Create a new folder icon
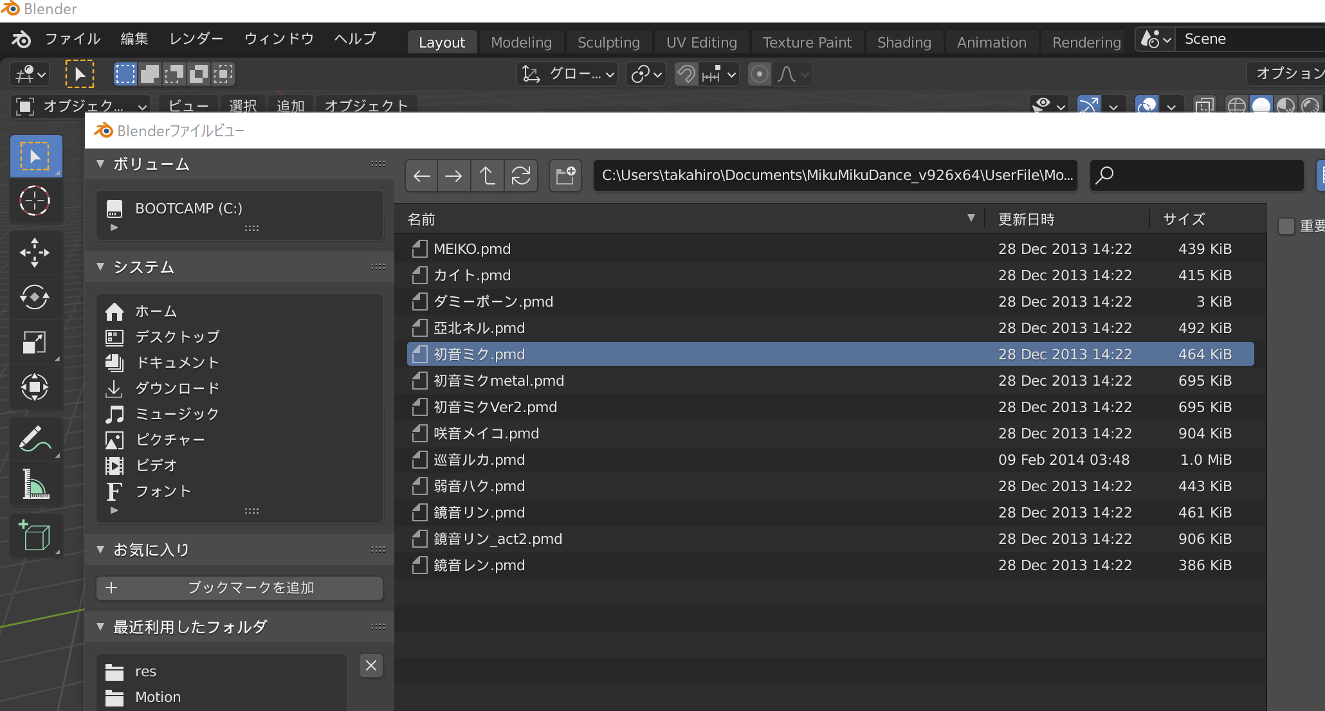The height and width of the screenshot is (711, 1325). [565, 175]
